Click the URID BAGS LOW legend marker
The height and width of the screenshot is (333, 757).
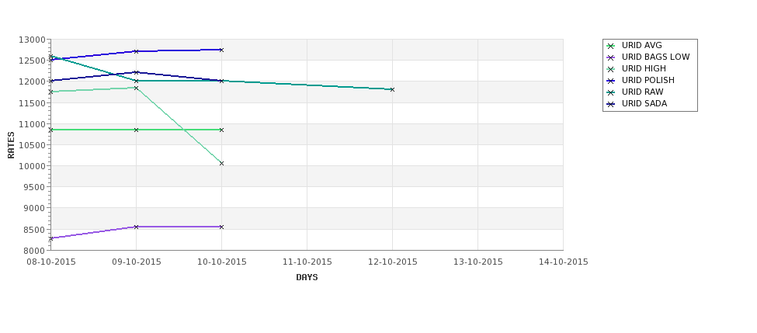coord(610,57)
